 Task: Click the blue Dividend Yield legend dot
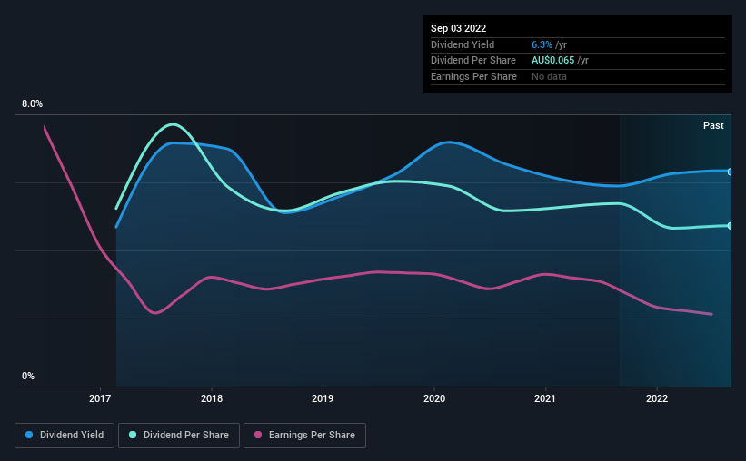(30, 436)
